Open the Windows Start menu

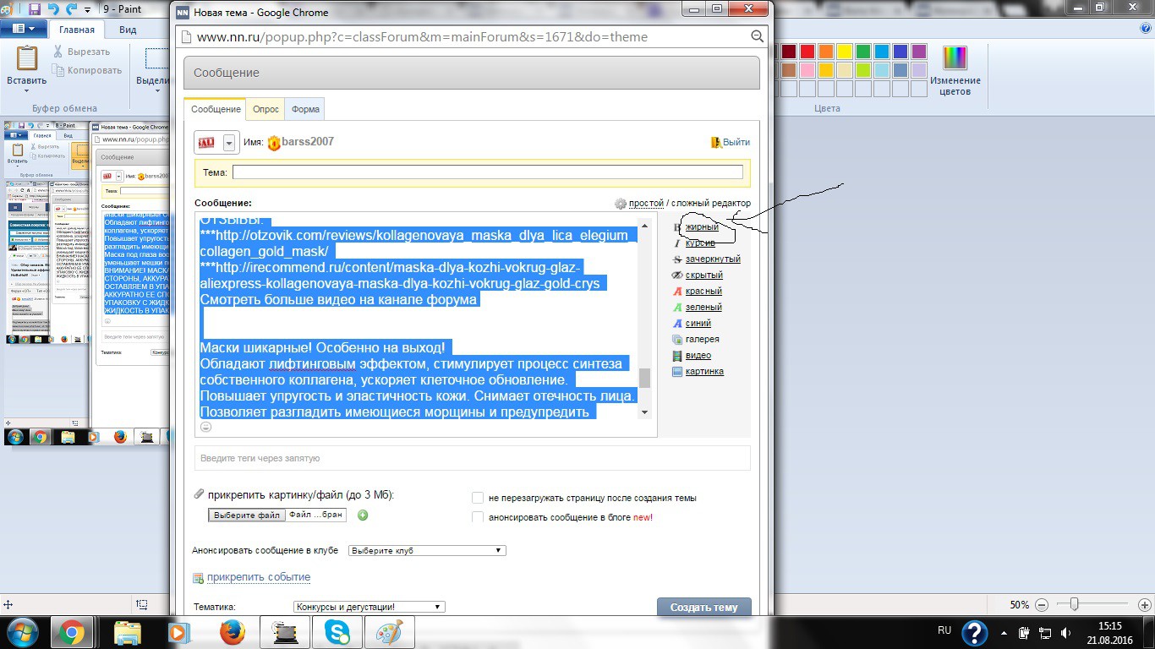(x=21, y=632)
